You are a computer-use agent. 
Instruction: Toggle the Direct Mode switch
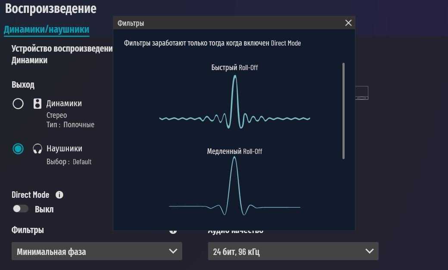pyautogui.click(x=20, y=209)
